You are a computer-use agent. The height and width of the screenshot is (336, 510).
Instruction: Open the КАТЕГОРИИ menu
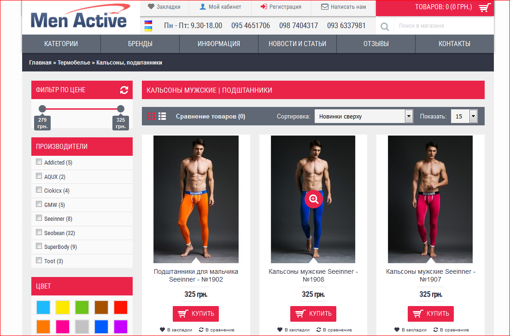[x=61, y=44]
